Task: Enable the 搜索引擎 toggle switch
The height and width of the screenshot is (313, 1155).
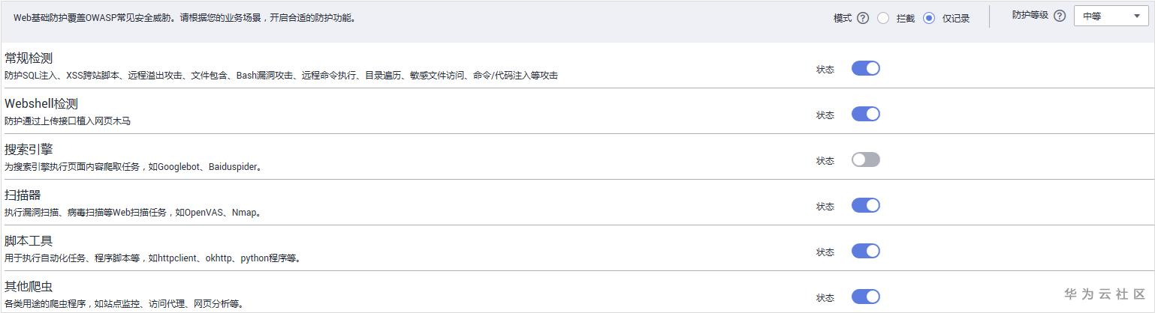Action: [x=865, y=160]
